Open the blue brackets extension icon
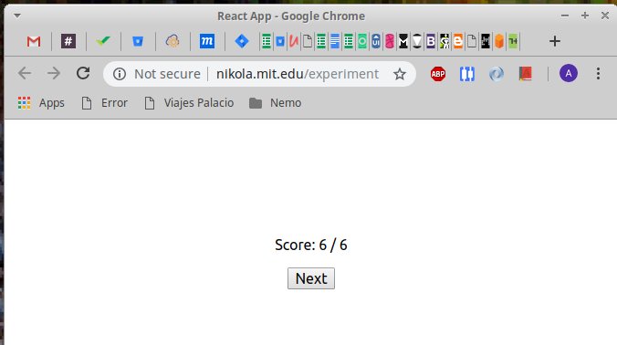 tap(466, 74)
